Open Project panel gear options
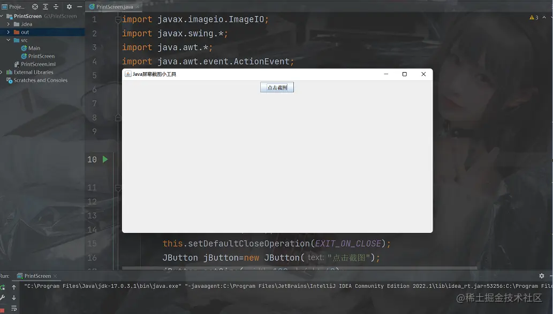The height and width of the screenshot is (314, 553). click(x=69, y=7)
